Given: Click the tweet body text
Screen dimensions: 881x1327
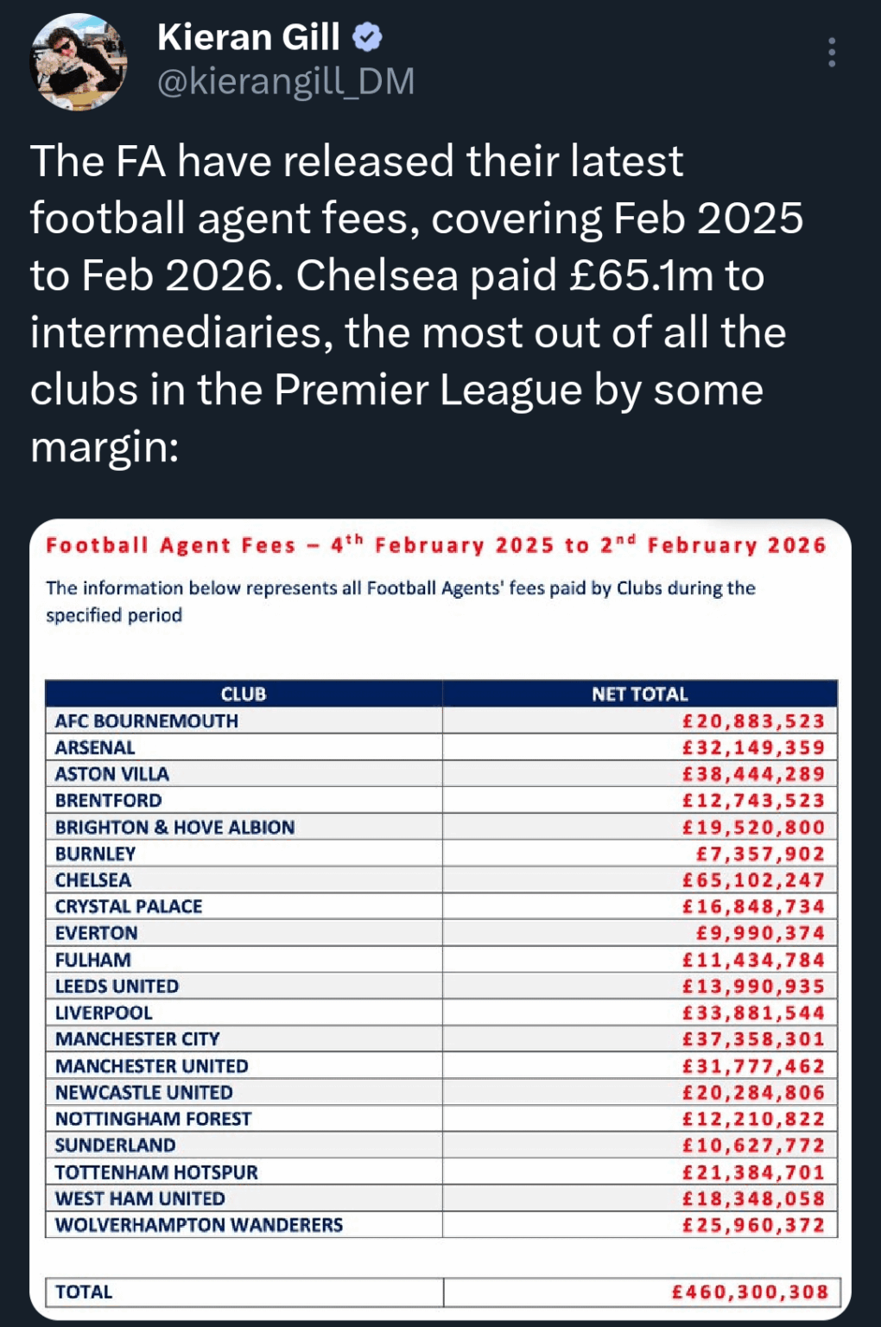Looking at the screenshot, I should pos(415,302).
